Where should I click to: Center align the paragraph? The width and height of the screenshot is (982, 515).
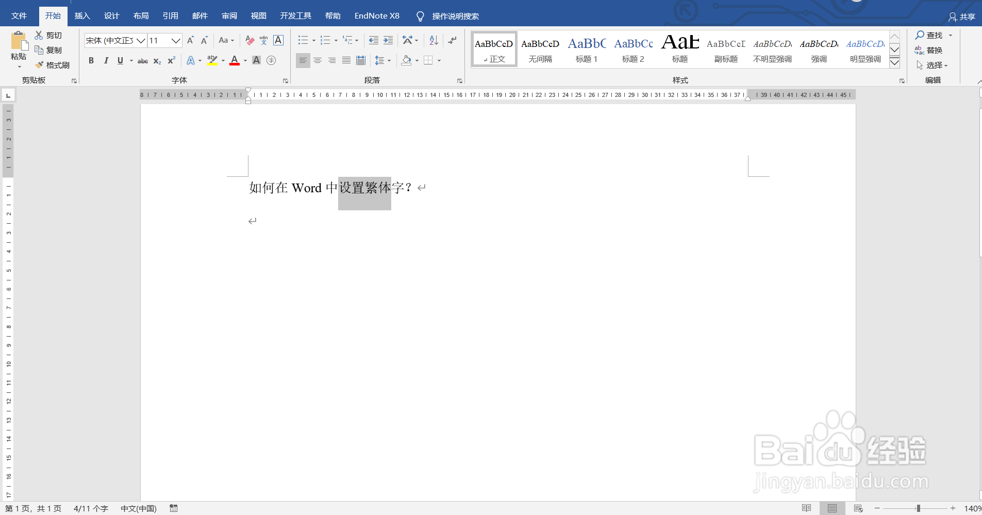point(318,60)
